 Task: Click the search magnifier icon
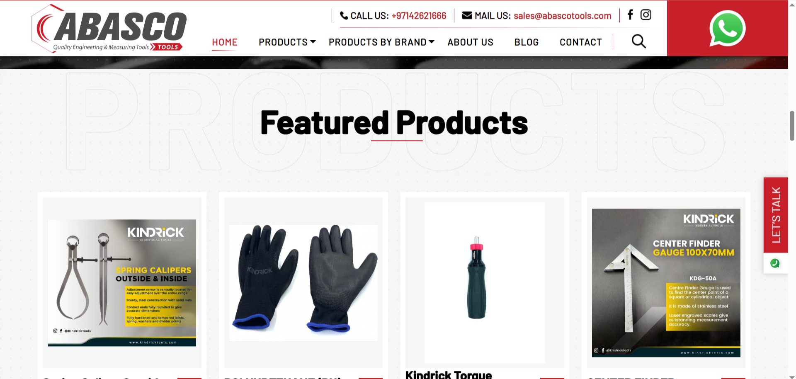pyautogui.click(x=638, y=41)
